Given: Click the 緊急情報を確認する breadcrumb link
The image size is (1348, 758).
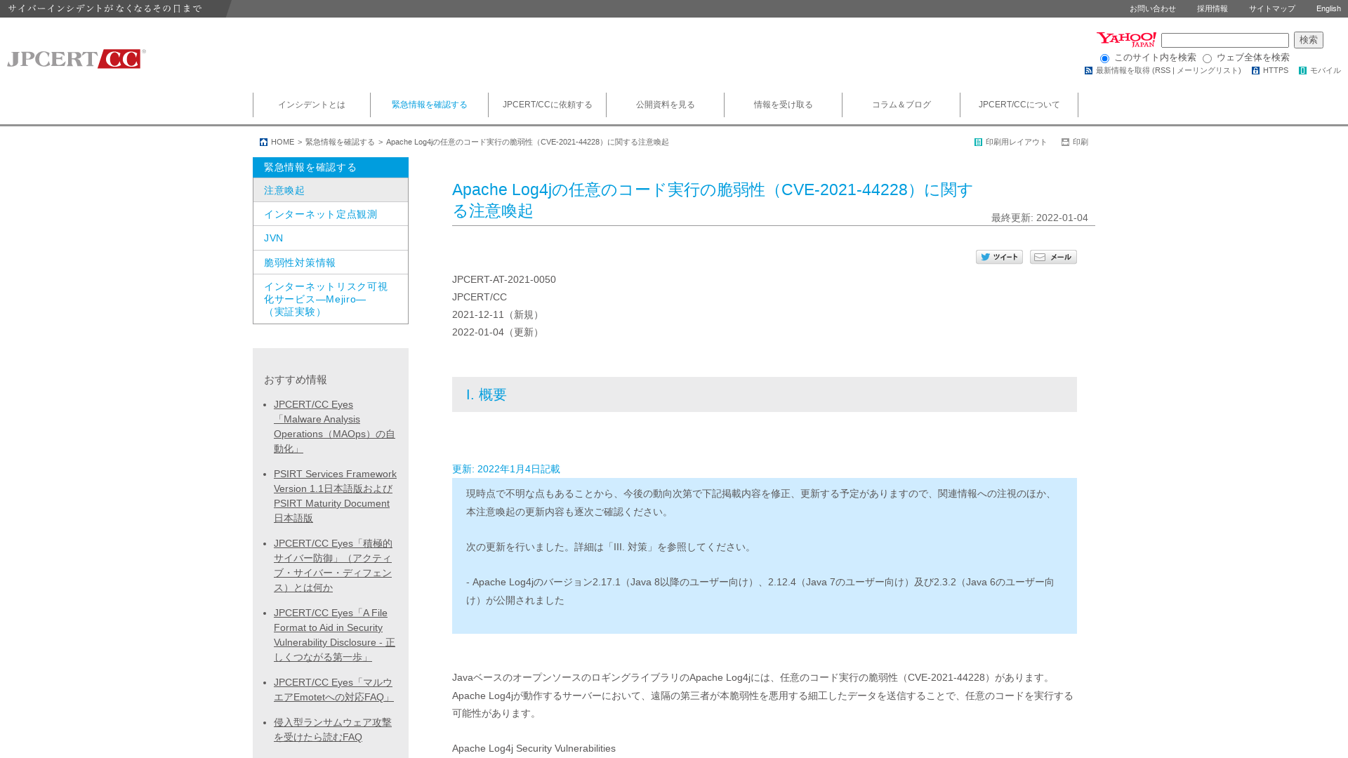Looking at the screenshot, I should point(340,142).
